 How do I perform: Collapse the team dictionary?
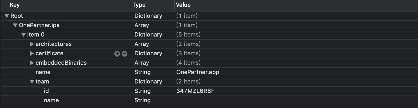tap(32, 82)
